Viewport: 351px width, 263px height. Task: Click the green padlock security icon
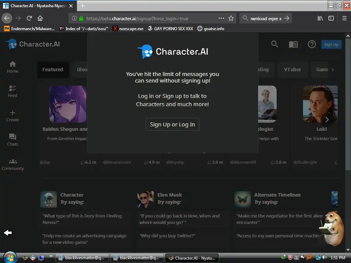click(x=81, y=18)
